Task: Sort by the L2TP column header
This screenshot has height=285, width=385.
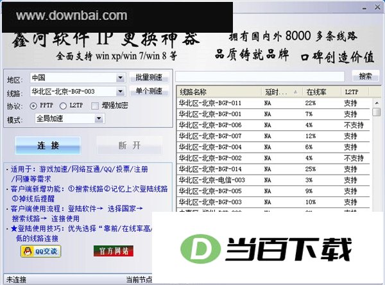Action: click(x=355, y=92)
